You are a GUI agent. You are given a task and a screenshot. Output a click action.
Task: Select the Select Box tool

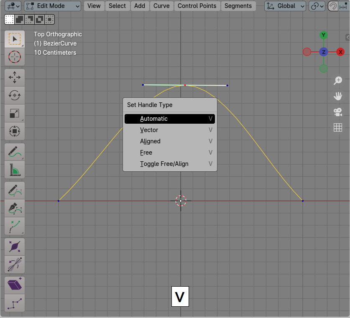[15, 39]
